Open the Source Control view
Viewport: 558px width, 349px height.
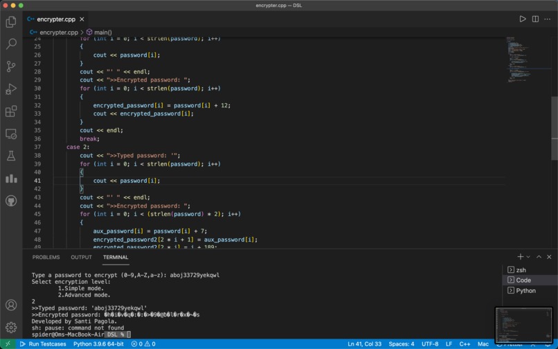[x=11, y=66]
